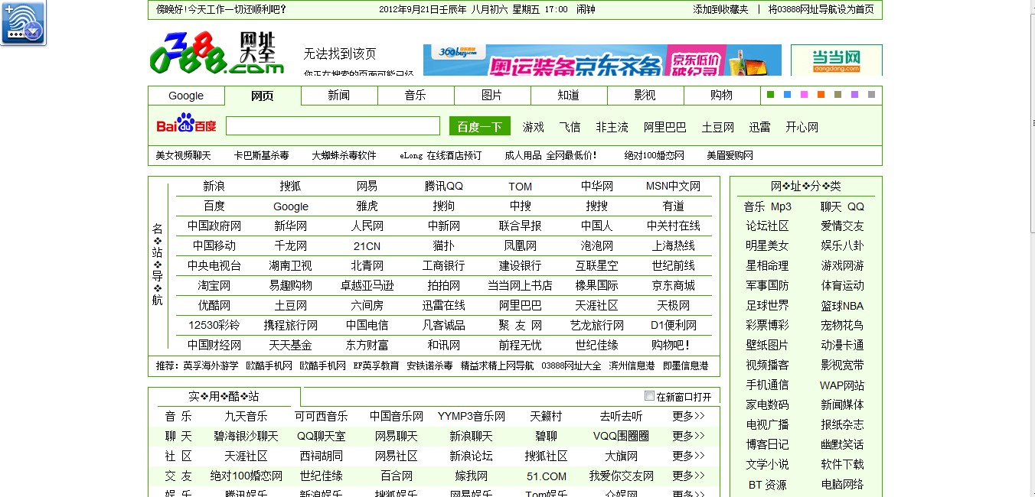Open the BT 资源 category
Screen dimensions: 1035x497
(768, 486)
